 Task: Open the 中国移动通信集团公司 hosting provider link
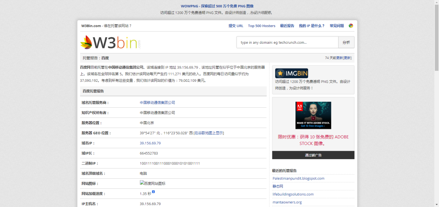pyautogui.click(x=157, y=102)
